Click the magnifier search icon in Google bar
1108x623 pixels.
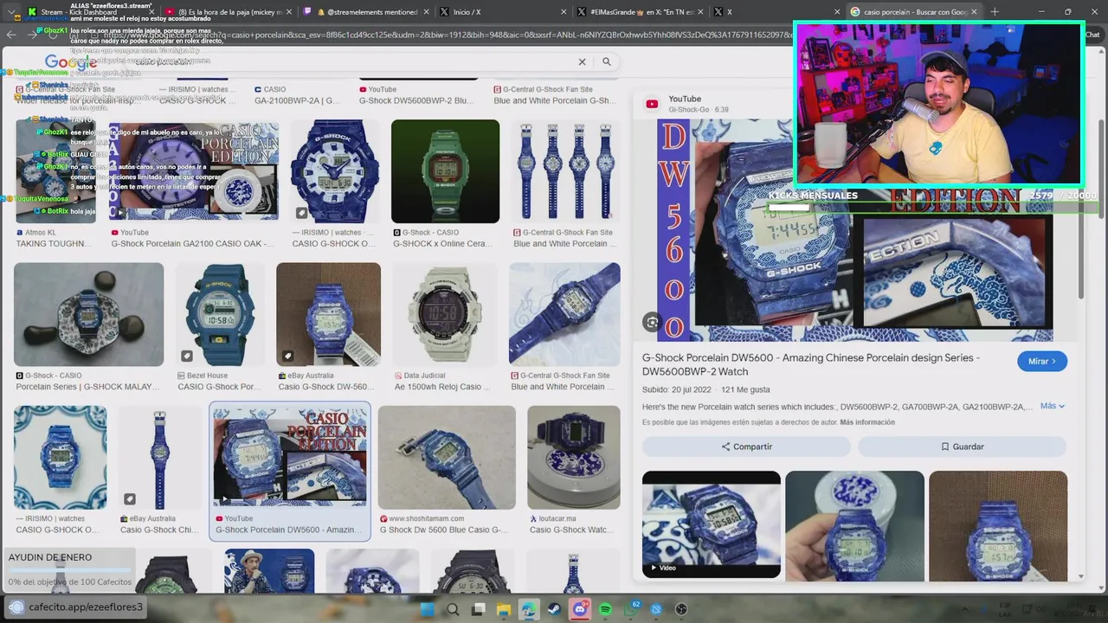tap(607, 61)
